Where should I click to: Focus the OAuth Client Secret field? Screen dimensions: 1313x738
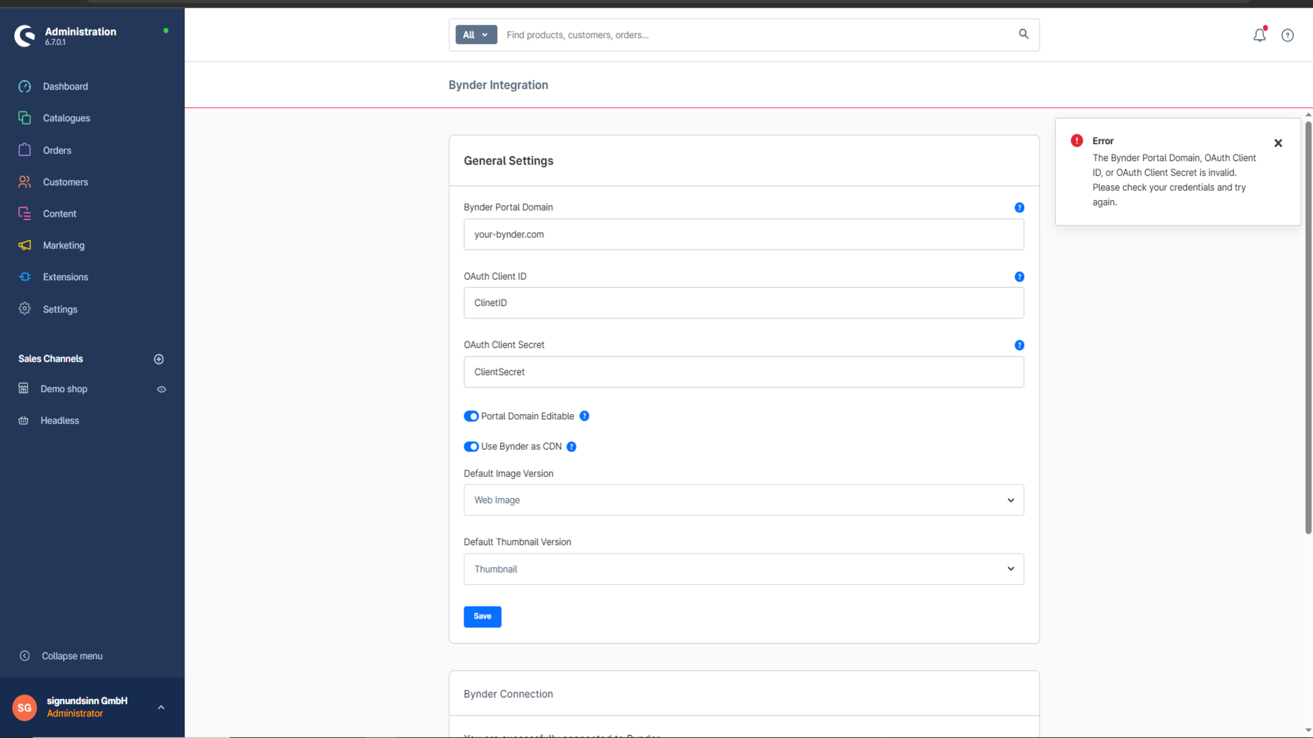click(743, 372)
